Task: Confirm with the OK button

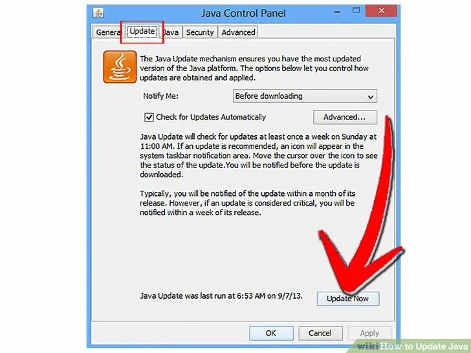Action: tap(271, 333)
